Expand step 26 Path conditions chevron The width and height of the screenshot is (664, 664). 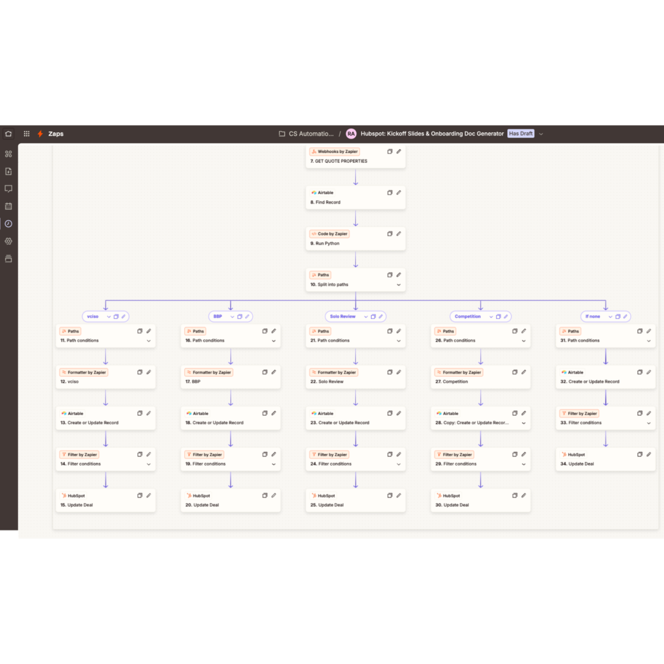[524, 340]
